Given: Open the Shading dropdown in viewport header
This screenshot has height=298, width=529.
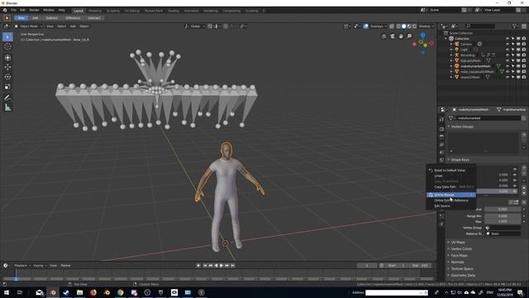Looking at the screenshot, I should 427,26.
